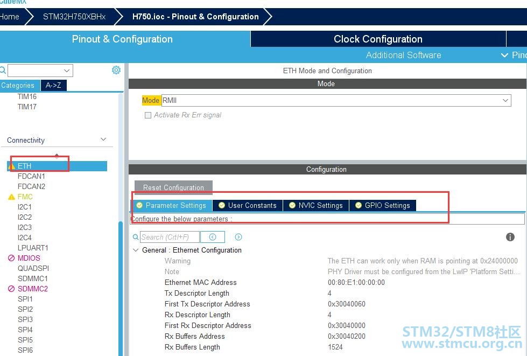Select SDMMC2 in the peripheral list
The height and width of the screenshot is (356, 527).
(33, 289)
